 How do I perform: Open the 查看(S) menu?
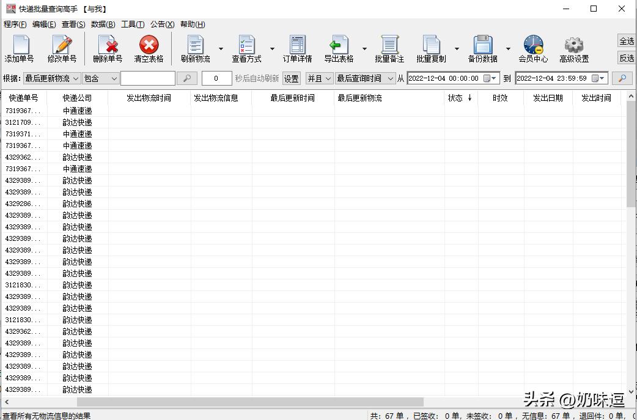click(x=73, y=24)
